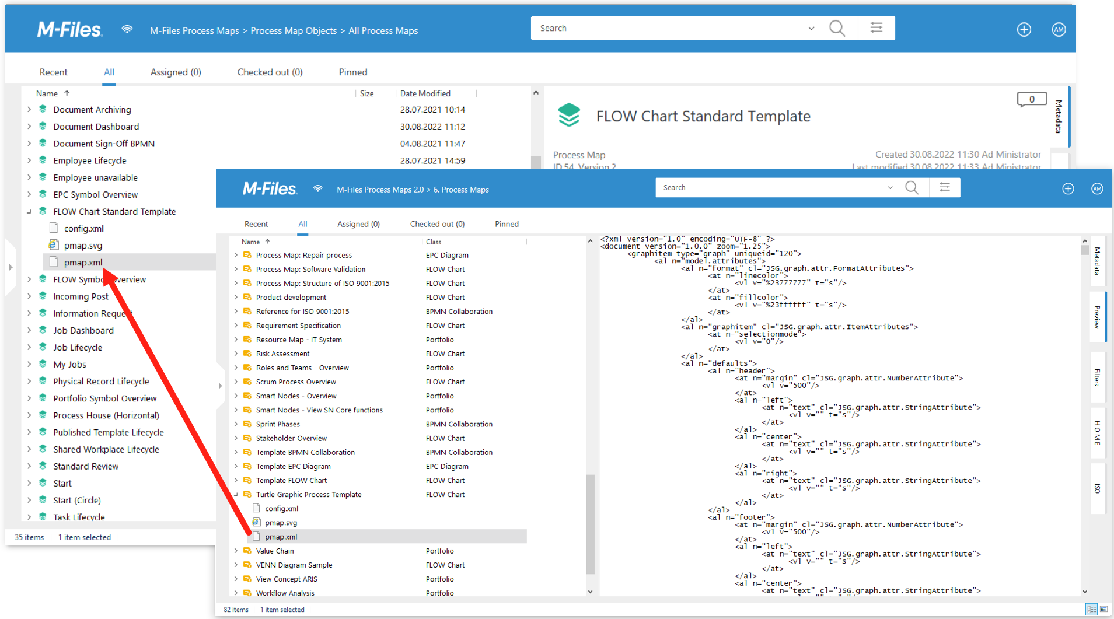The height and width of the screenshot is (619, 1114).
Task: Sort list by Class column header
Action: tap(434, 242)
